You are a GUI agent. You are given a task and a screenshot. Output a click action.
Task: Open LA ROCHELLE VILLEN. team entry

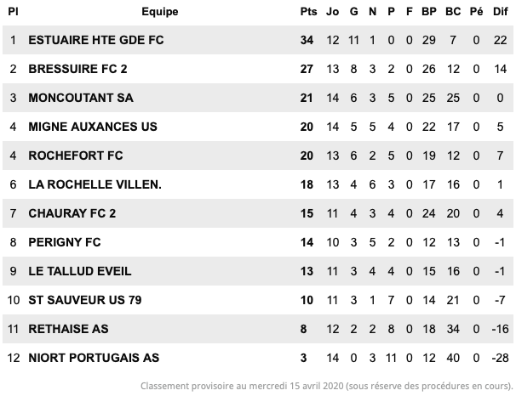(x=95, y=184)
